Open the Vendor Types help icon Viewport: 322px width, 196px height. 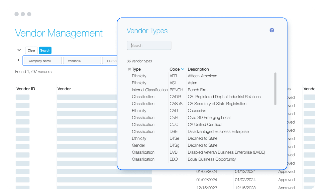coord(272,30)
